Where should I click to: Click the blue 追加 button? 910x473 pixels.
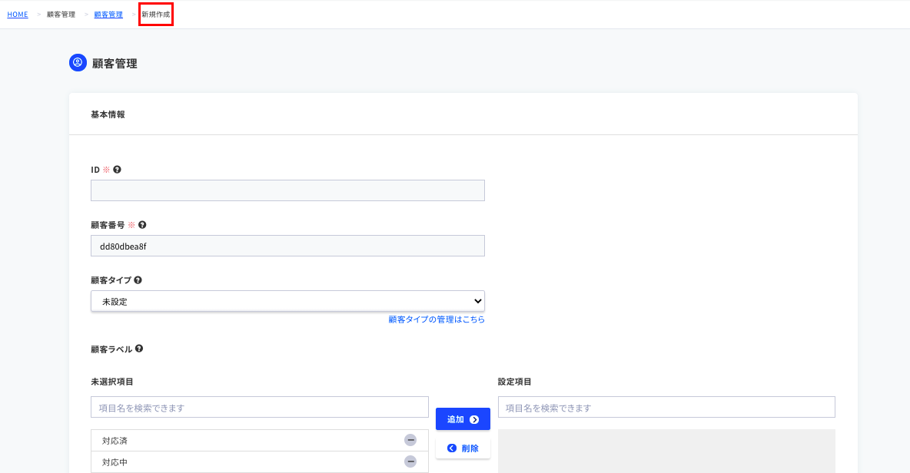[x=463, y=419]
